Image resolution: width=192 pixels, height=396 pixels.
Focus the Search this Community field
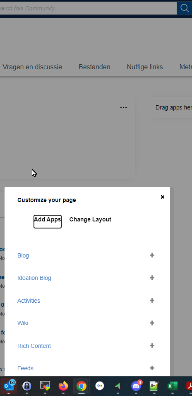point(88,8)
